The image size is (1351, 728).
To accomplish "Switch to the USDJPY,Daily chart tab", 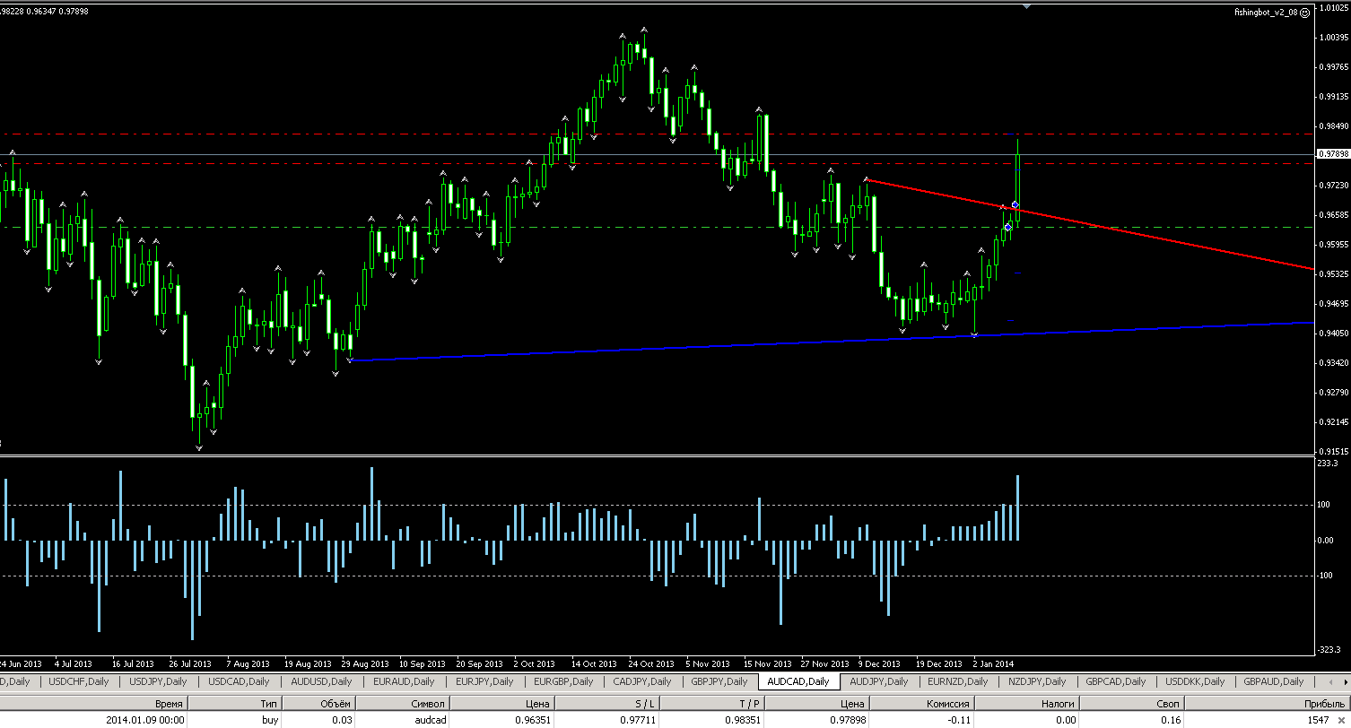I will click(158, 682).
